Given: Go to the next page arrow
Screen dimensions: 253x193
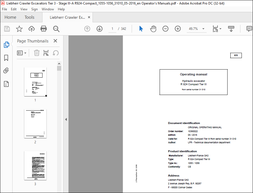Looking at the screenshot, I should point(100,29).
